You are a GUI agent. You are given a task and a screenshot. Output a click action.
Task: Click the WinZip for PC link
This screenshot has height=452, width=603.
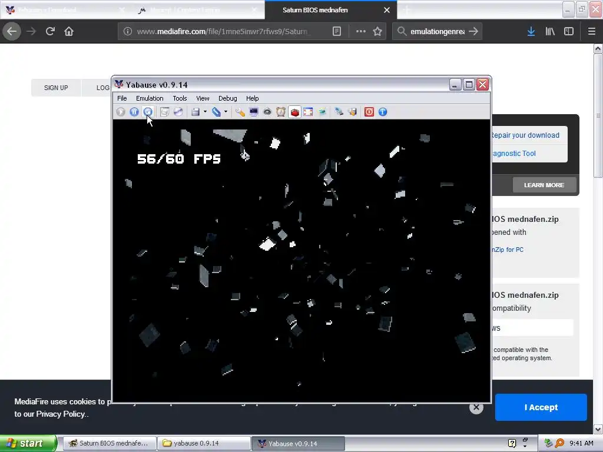pyautogui.click(x=508, y=250)
